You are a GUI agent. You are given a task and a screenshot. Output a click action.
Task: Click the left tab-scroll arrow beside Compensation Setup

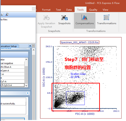30,46
